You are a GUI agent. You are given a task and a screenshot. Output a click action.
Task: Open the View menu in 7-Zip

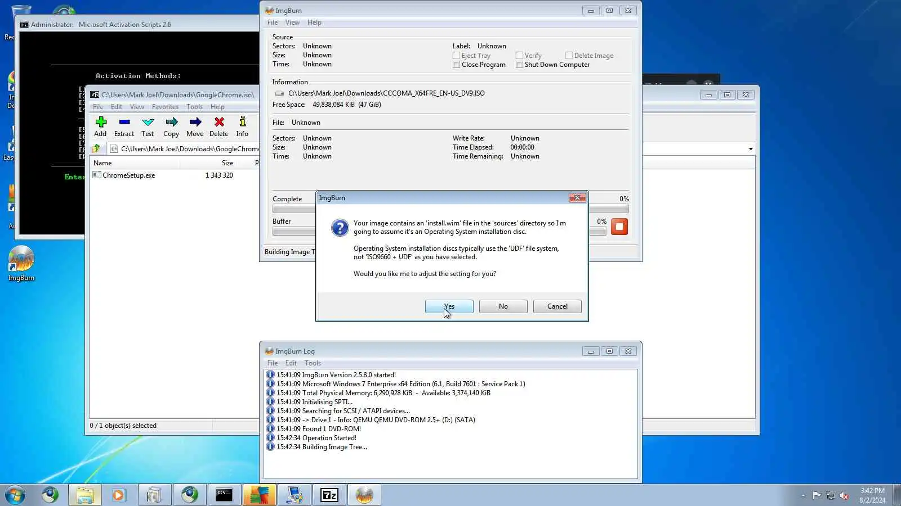point(137,107)
